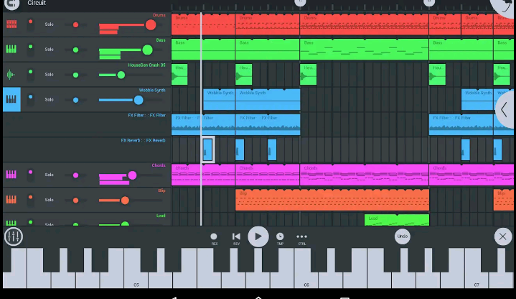Adjust the Drums pan knob
The height and width of the screenshot is (299, 516).
(75, 24)
